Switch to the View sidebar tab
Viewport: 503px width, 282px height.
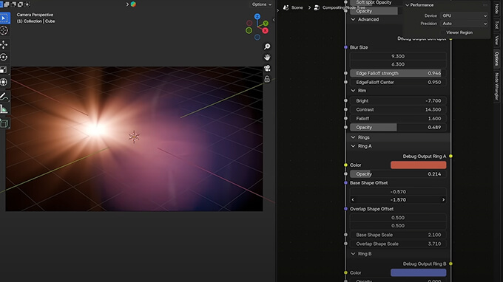496,40
